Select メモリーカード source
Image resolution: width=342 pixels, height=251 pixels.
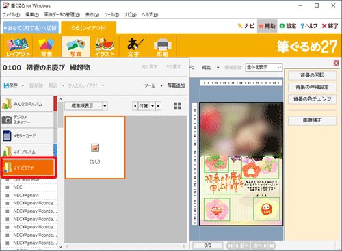pos(27,135)
